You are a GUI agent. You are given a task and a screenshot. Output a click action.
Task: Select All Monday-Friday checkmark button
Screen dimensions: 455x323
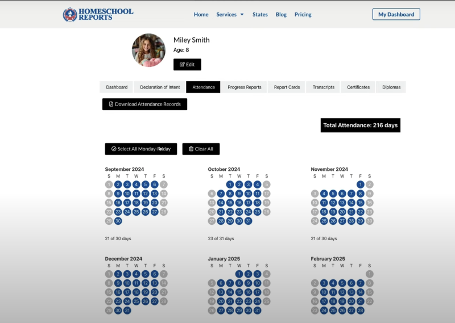coord(140,149)
